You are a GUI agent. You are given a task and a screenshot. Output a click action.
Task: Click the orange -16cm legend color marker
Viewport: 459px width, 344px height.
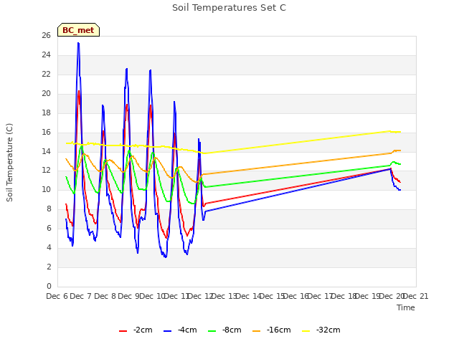tap(257, 331)
